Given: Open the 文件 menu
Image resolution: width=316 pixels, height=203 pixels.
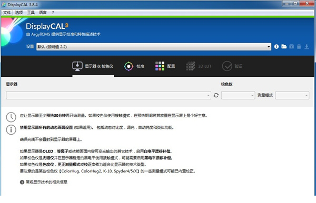Looking at the screenshot, I should (x=7, y=13).
